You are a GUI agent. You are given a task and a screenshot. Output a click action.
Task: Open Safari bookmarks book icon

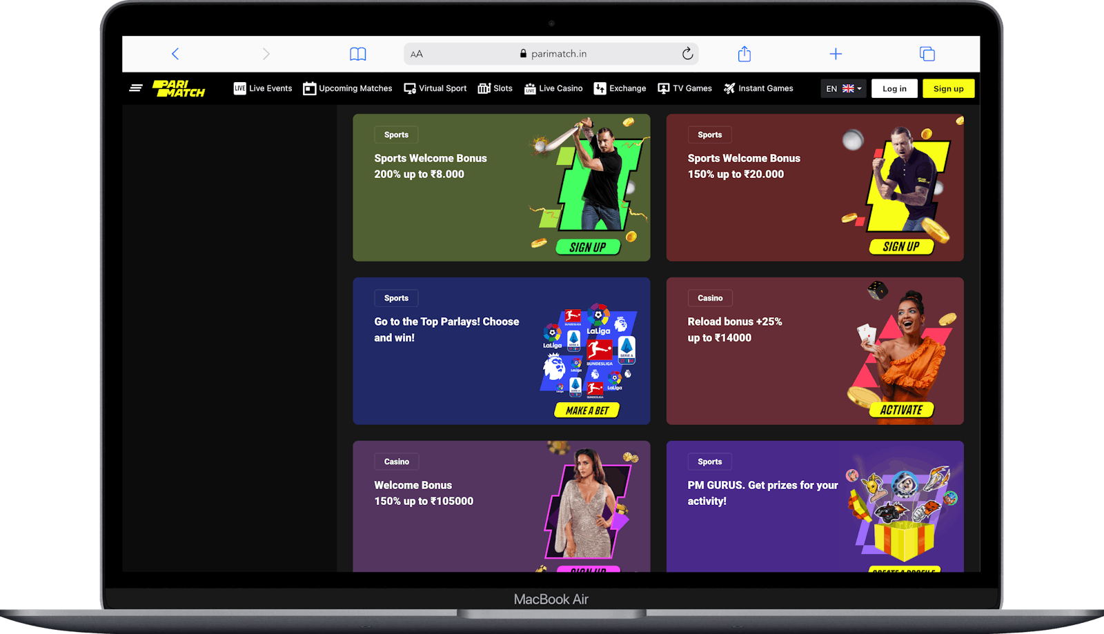[x=357, y=54]
